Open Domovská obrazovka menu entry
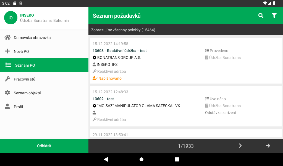The width and height of the screenshot is (283, 166). click(44, 37)
